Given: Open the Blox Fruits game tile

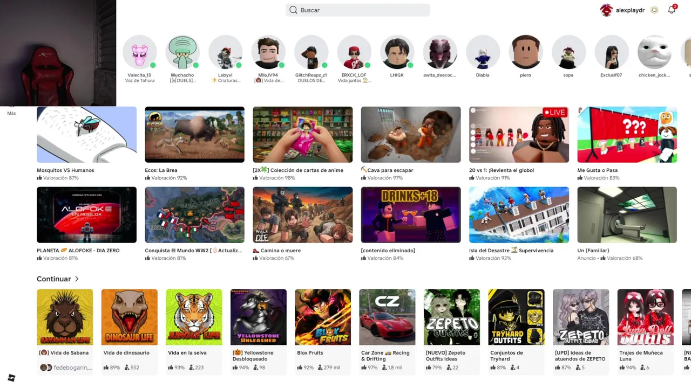Looking at the screenshot, I should [323, 331].
